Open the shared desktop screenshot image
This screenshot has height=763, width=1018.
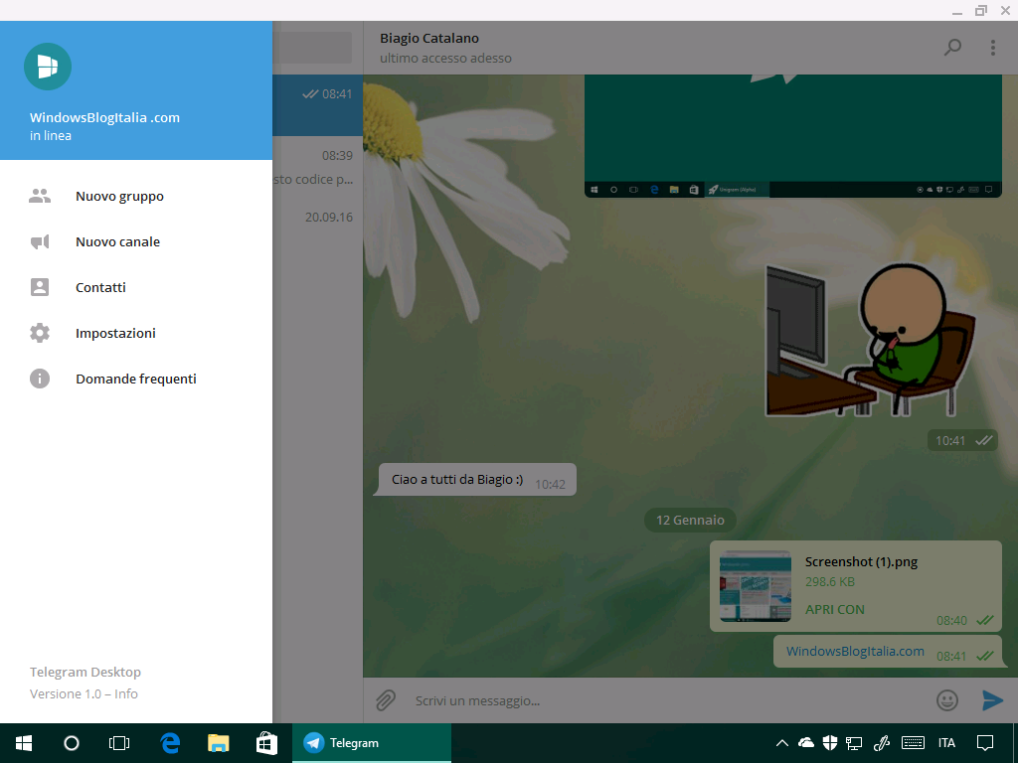click(792, 135)
